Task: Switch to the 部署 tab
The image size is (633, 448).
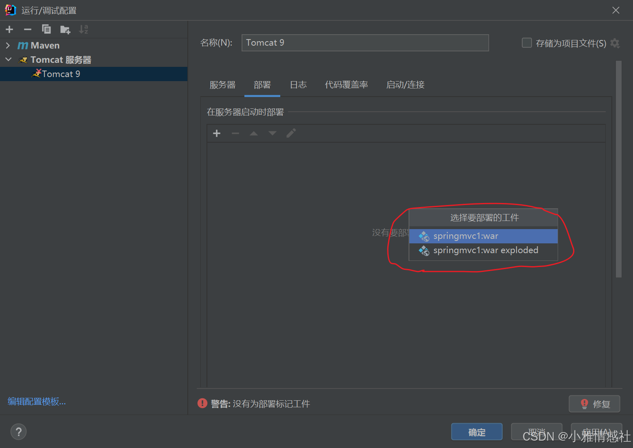Action: click(x=262, y=85)
